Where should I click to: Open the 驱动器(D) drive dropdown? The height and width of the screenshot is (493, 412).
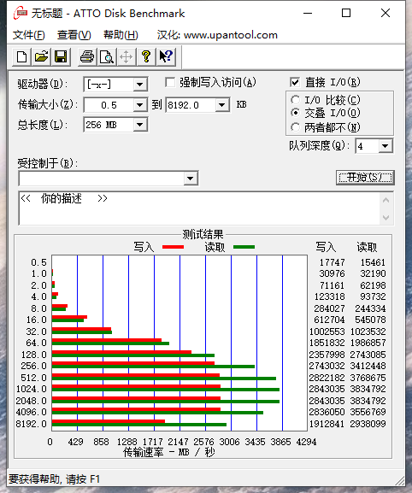[x=139, y=85]
